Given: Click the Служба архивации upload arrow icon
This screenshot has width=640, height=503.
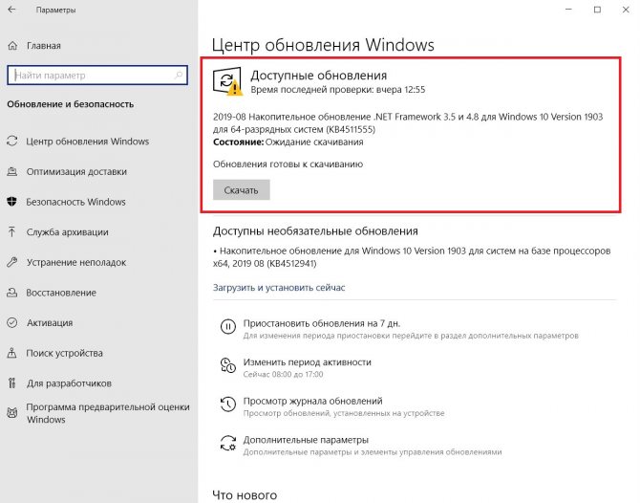Looking at the screenshot, I should coord(11,231).
